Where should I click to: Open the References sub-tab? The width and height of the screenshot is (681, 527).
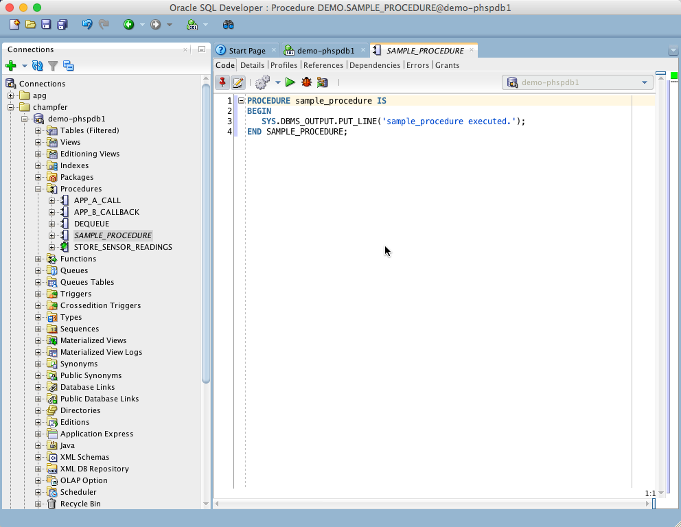tap(323, 65)
